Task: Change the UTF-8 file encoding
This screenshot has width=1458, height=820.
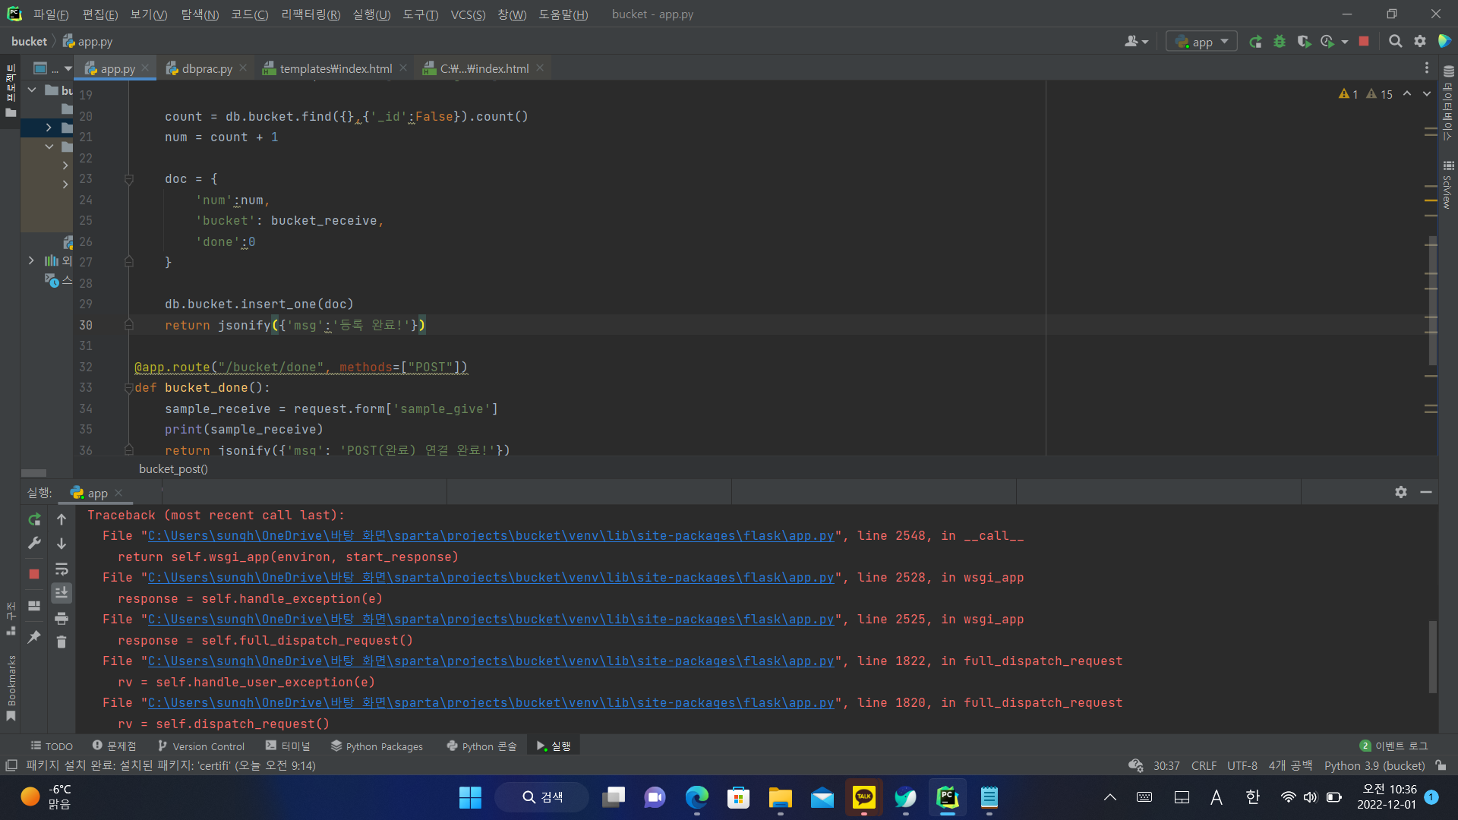Action: pos(1242,765)
